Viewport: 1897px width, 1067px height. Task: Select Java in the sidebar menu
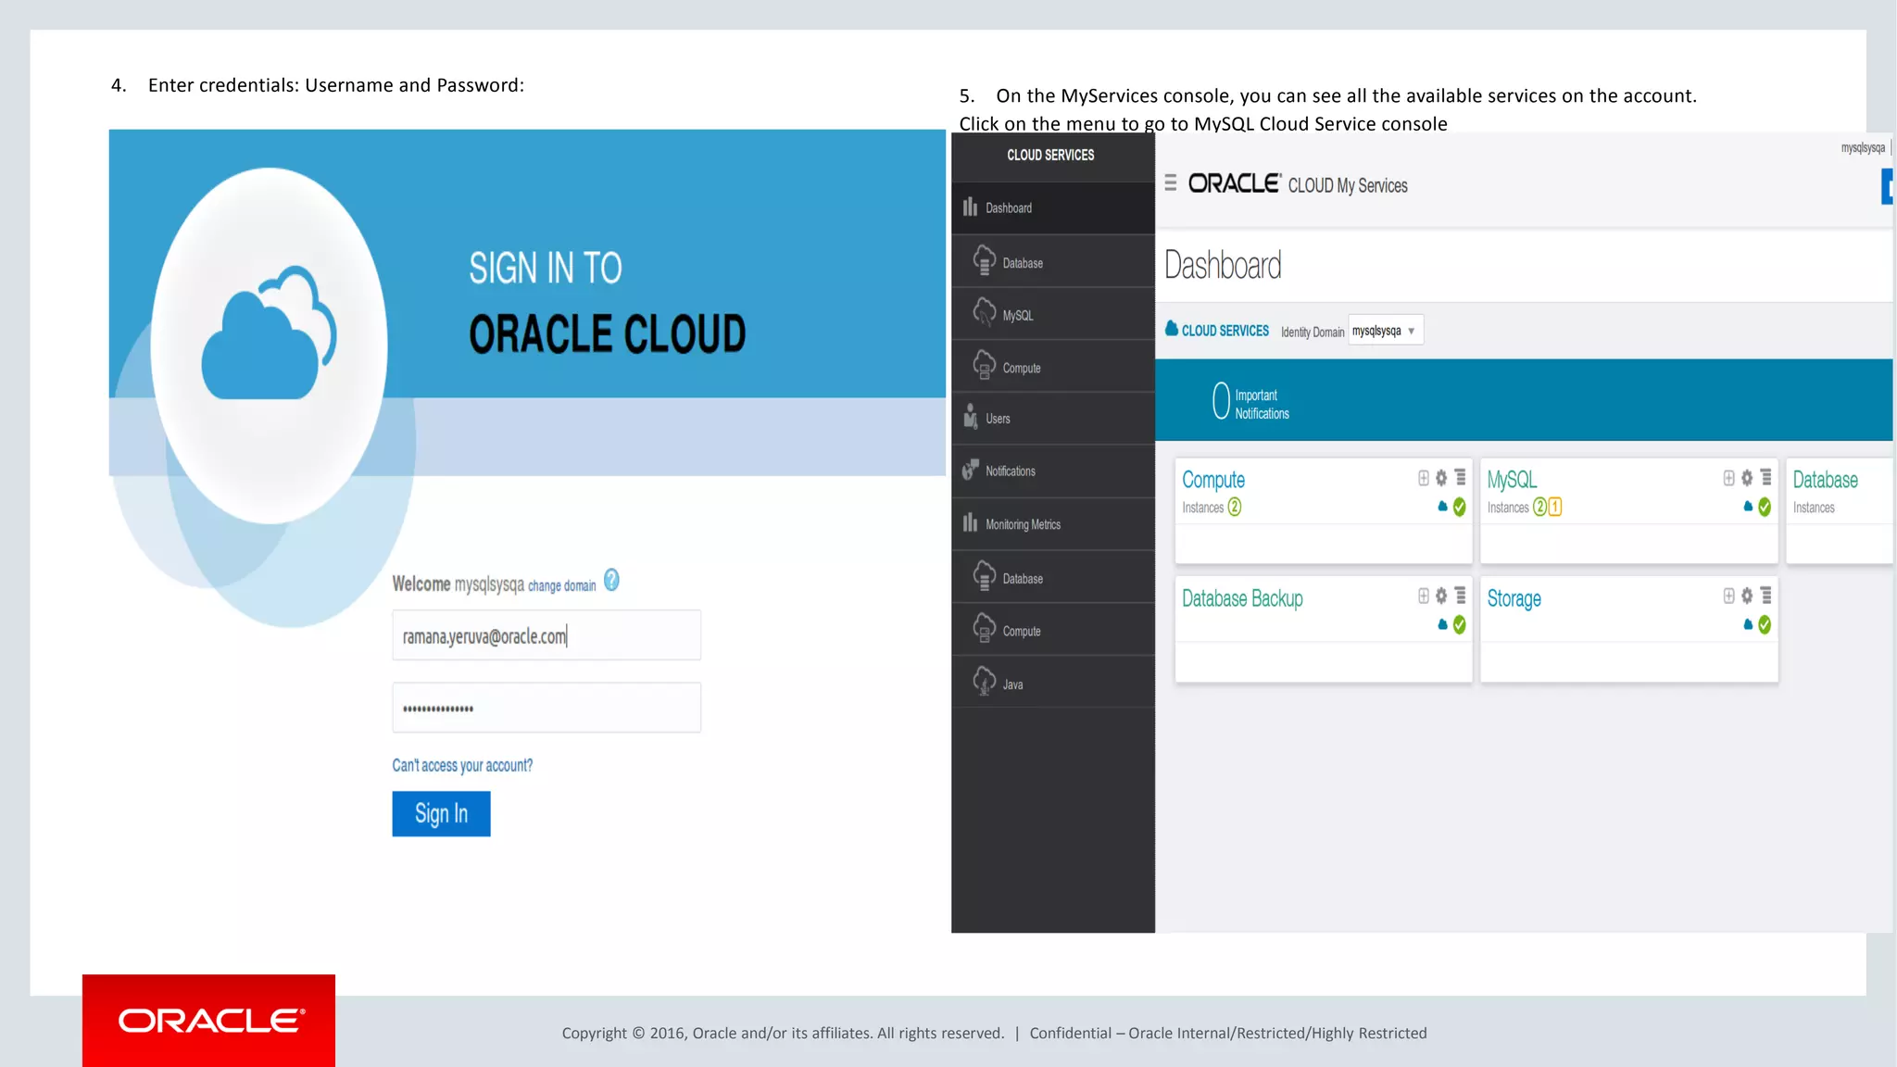(x=1053, y=684)
